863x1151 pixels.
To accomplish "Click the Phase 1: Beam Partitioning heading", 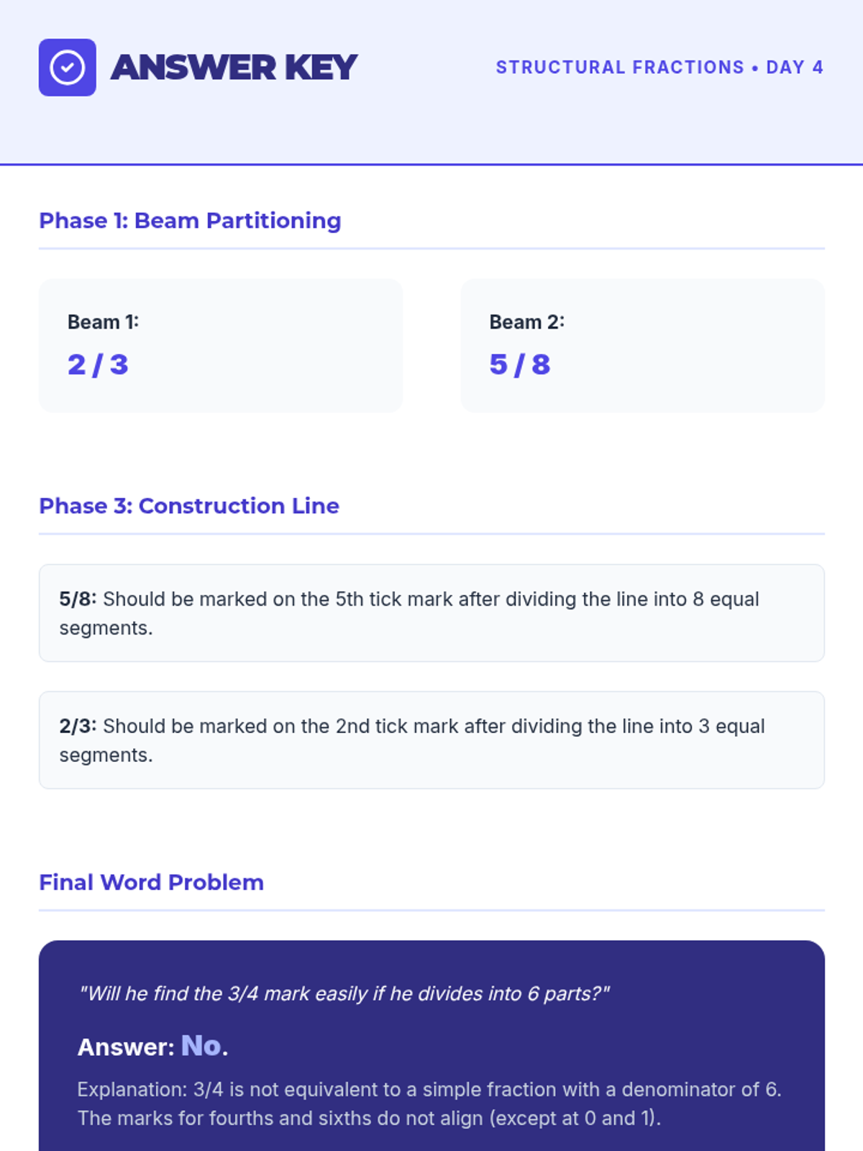I will 190,221.
